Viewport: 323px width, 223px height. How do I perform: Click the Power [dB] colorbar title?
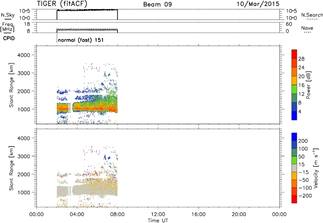[x=308, y=85]
